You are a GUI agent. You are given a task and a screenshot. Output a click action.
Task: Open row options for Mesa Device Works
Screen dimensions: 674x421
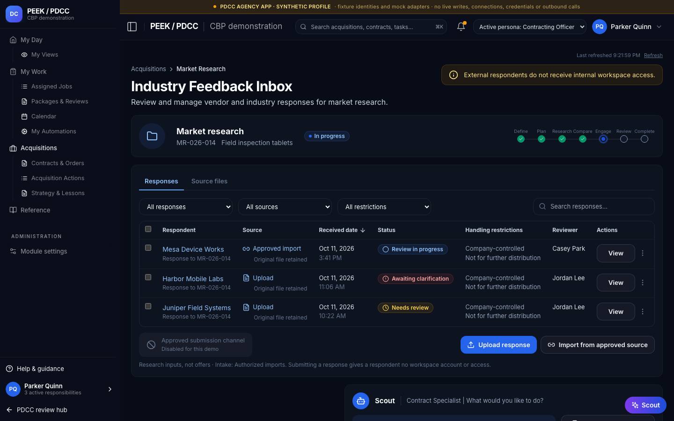click(x=643, y=253)
